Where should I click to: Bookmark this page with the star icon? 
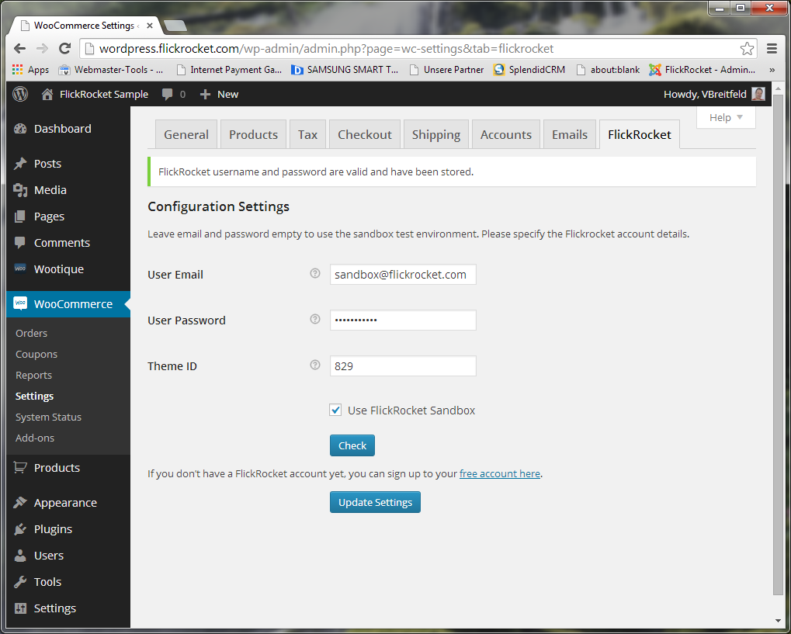point(747,48)
